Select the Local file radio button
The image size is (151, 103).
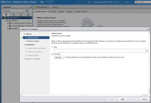coord(52,54)
